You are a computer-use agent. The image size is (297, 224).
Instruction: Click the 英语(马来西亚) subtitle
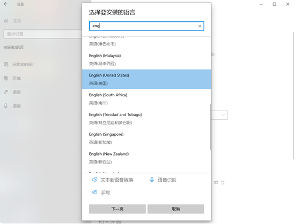(x=102, y=64)
